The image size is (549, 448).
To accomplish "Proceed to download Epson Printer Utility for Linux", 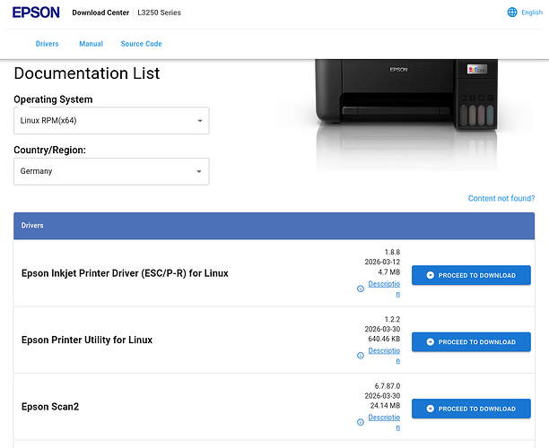I will coord(471,342).
